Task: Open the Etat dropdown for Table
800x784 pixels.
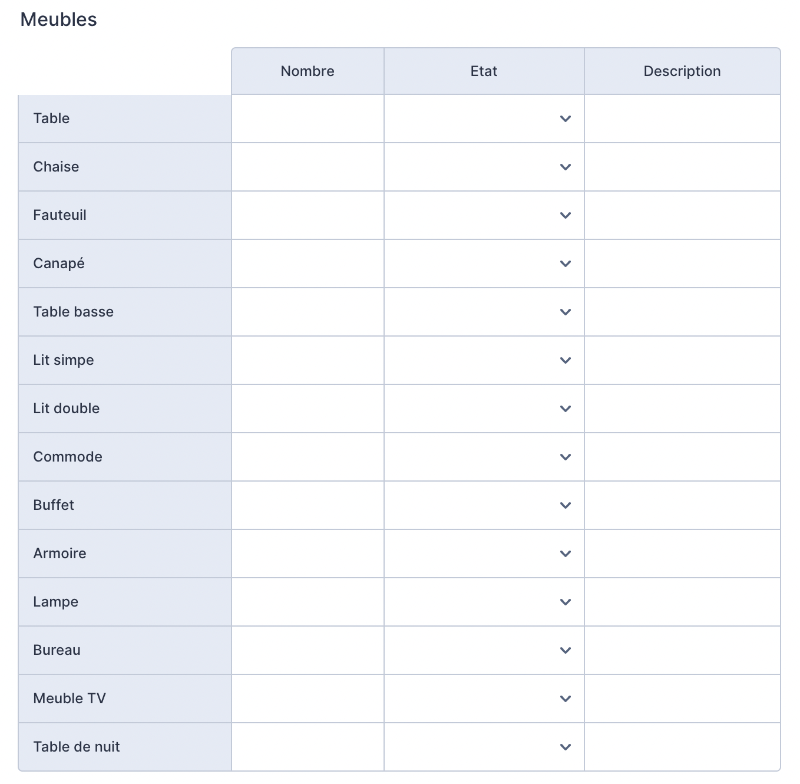Action: click(484, 118)
